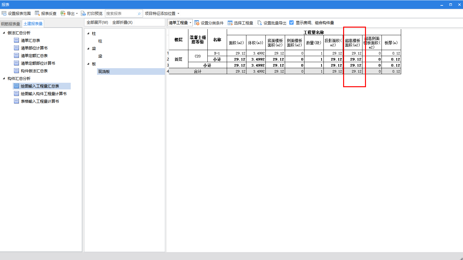This screenshot has width=463, height=260.
Task: Collapse the 做法汇总分析 tree group
Action: pos(4,33)
